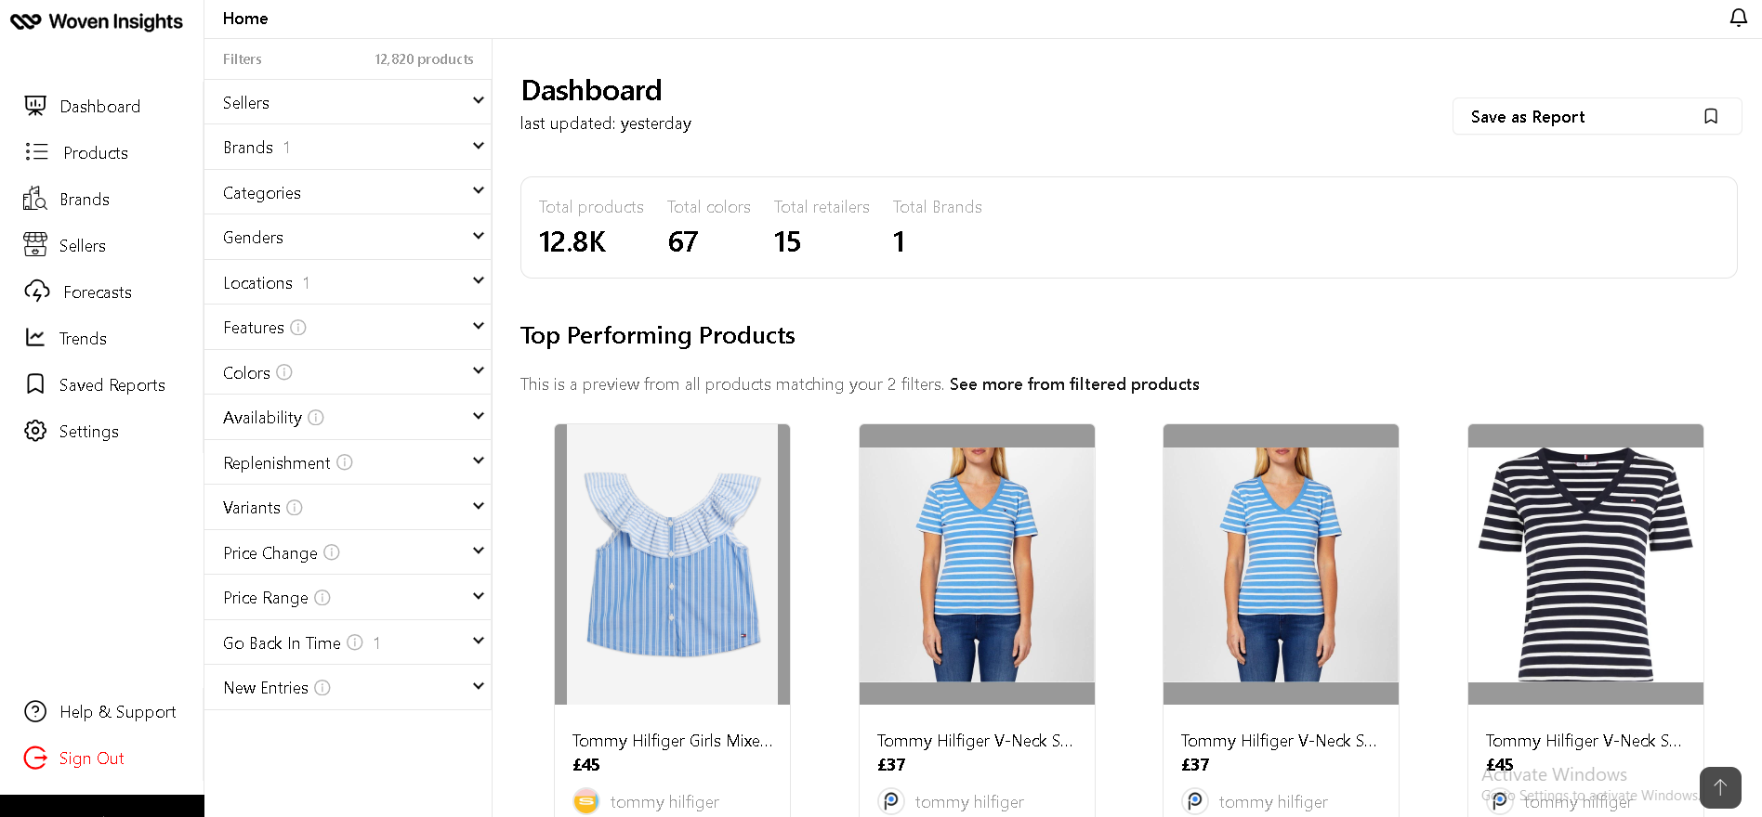Expand the Variants filter chevron
This screenshot has width=1762, height=817.
pyautogui.click(x=479, y=507)
